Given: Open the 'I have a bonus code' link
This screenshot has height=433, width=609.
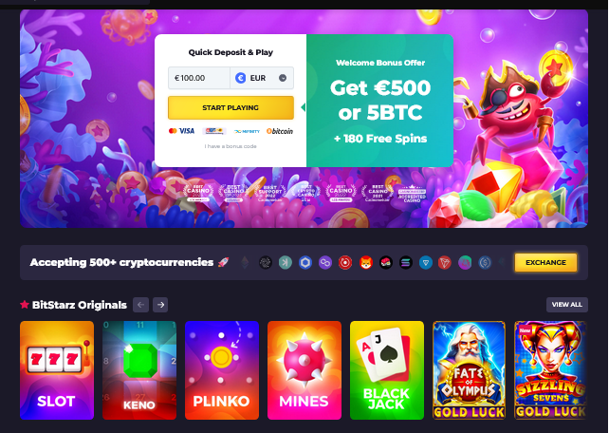Looking at the screenshot, I should (231, 146).
